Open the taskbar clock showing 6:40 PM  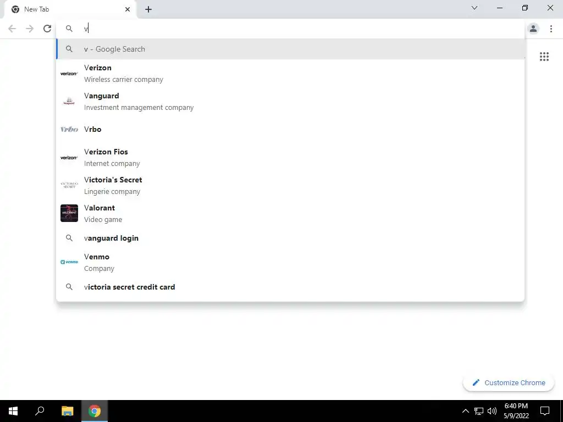(516, 411)
